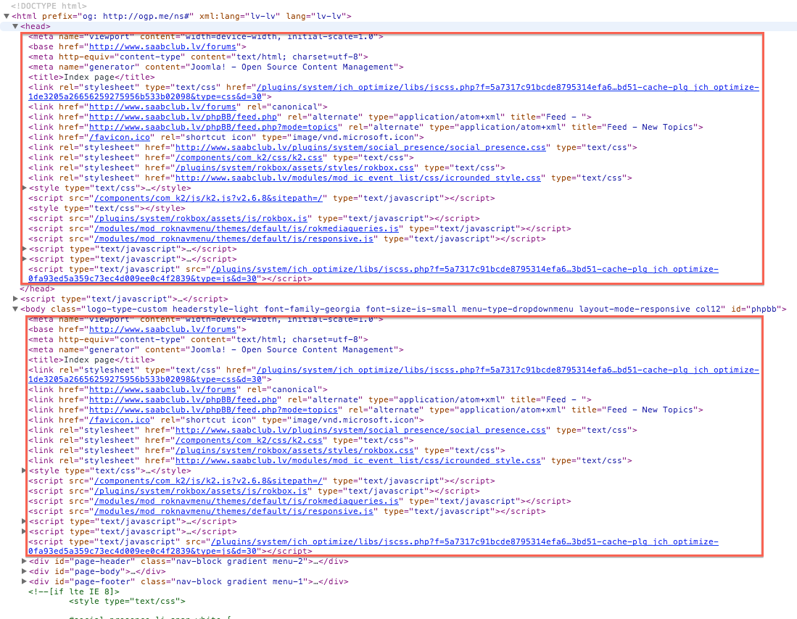Collapse the head element node
Image resolution: width=797 pixels, height=619 pixels.
click(15, 26)
